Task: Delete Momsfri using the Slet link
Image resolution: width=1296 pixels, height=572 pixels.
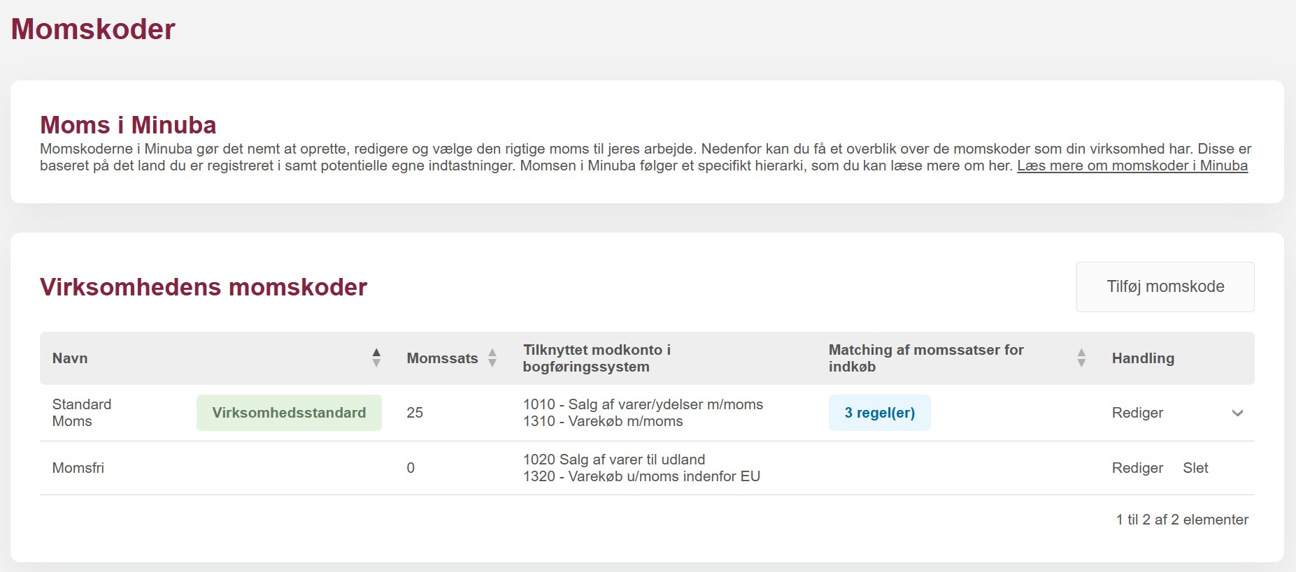Action: (x=1195, y=468)
